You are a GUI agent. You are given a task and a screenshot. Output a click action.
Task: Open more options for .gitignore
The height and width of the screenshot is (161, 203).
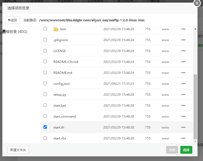coord(183,40)
